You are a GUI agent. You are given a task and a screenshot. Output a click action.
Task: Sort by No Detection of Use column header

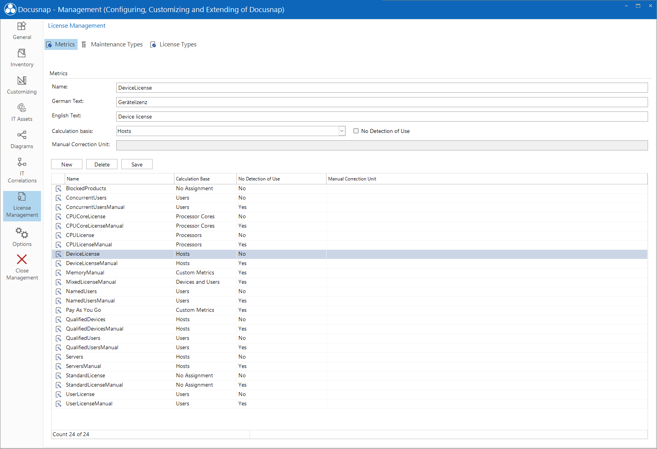[281, 179]
